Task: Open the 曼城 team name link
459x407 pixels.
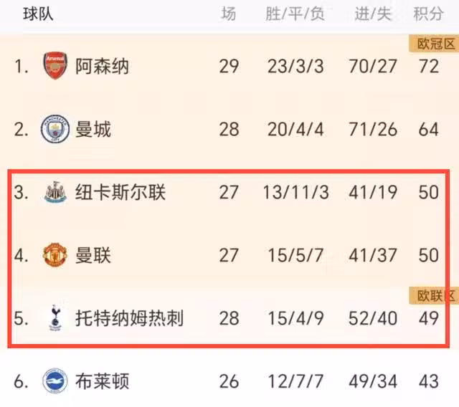Action: 93,130
